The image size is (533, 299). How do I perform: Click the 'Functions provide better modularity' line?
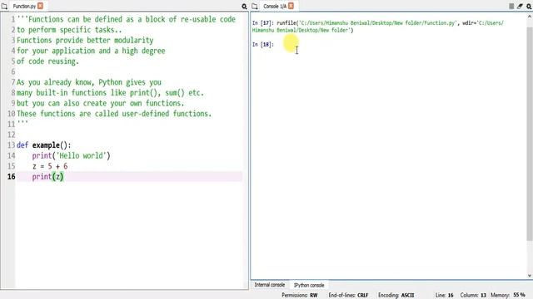[x=85, y=41]
